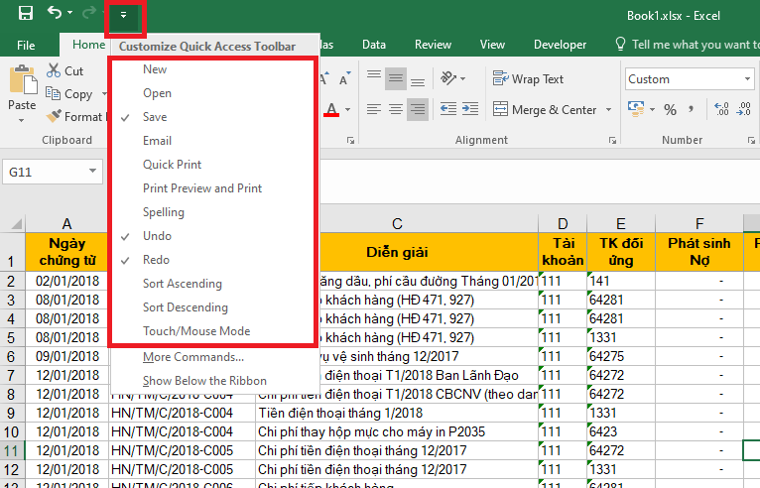Click the Center horizontal align icon
The width and height of the screenshot is (760, 488).
[396, 110]
